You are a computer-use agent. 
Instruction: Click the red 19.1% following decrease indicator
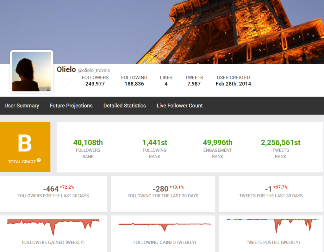tap(177, 187)
